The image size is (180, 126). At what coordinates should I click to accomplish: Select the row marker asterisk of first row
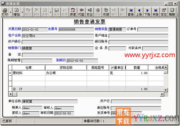click(x=10, y=73)
